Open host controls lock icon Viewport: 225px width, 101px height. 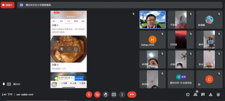click(218, 95)
